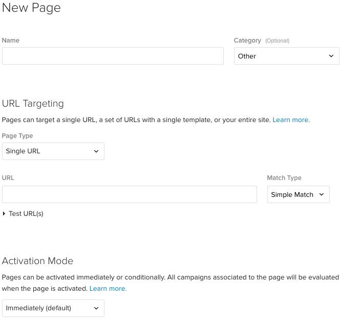Click the Name text input field

pos(113,56)
